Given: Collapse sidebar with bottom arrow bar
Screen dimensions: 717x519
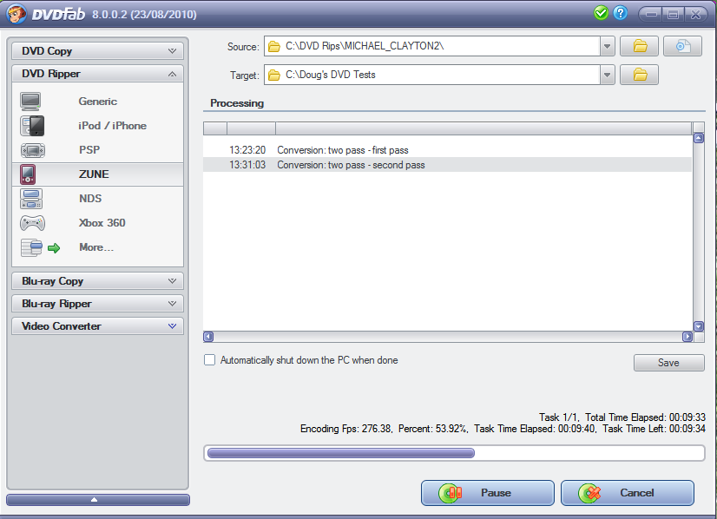Looking at the screenshot, I should [x=98, y=499].
